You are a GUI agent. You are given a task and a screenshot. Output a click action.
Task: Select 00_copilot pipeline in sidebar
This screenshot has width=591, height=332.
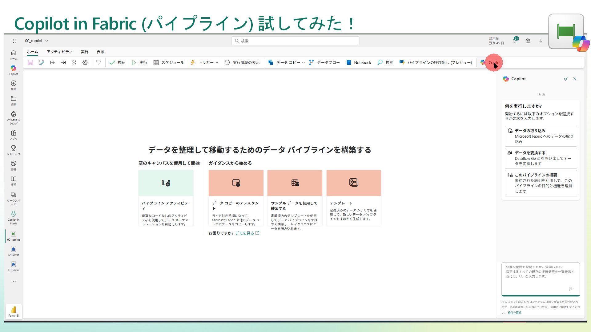pos(14,236)
